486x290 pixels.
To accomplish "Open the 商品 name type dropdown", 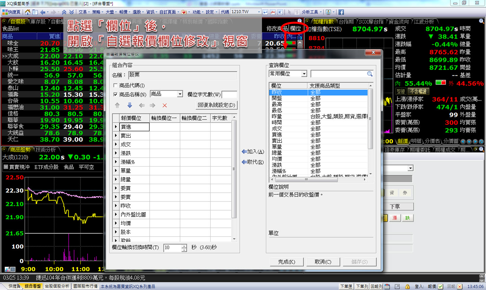I will pyautogui.click(x=180, y=94).
